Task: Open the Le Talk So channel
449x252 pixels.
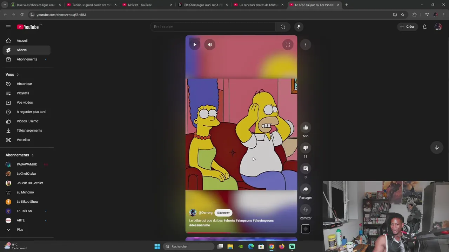Action: (27, 211)
